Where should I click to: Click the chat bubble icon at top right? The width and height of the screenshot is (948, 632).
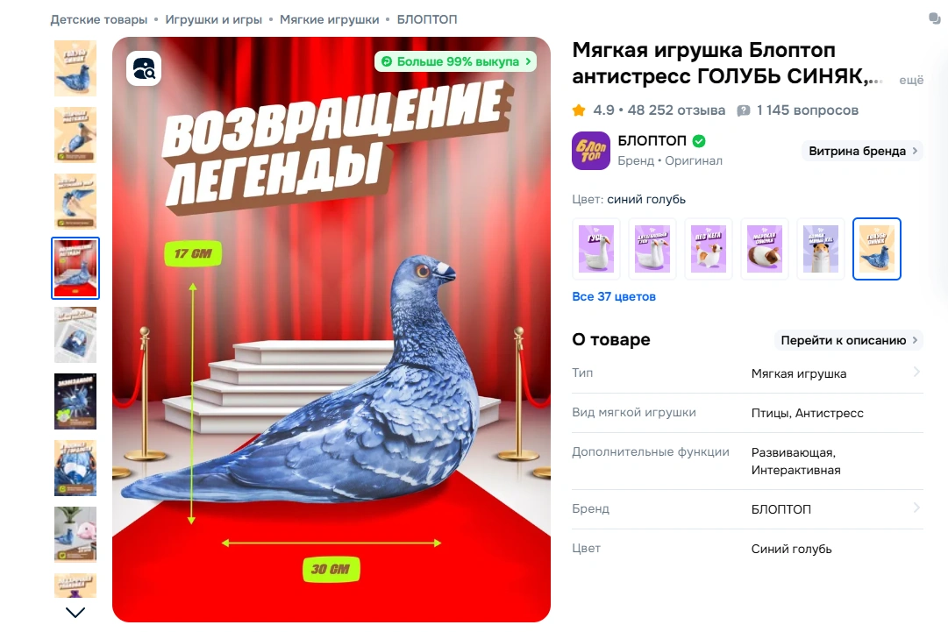pyautogui.click(x=936, y=18)
